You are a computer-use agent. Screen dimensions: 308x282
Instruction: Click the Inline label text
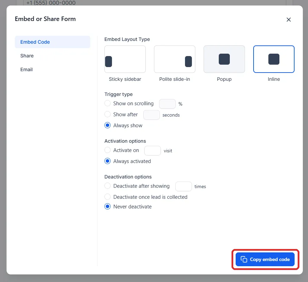click(x=274, y=79)
